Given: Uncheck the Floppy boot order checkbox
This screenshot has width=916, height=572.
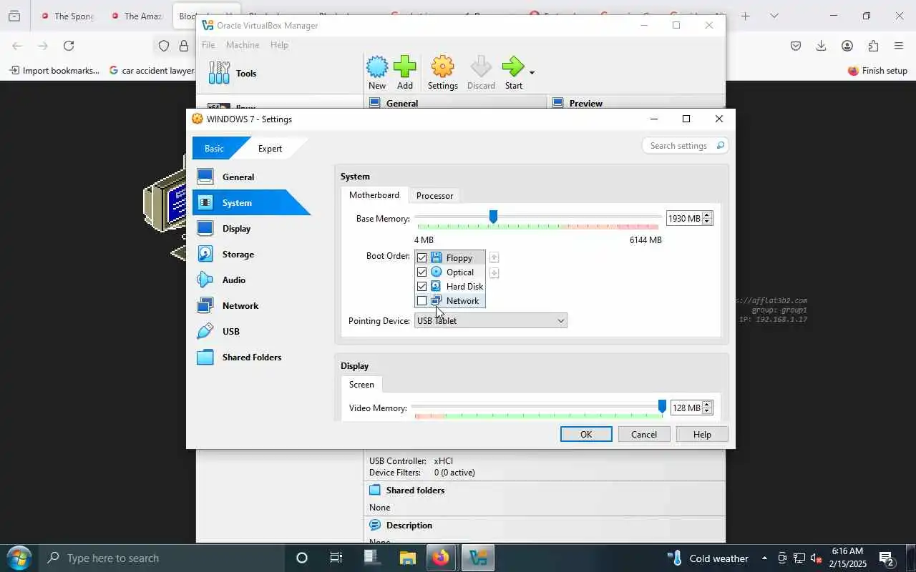Looking at the screenshot, I should 422,257.
